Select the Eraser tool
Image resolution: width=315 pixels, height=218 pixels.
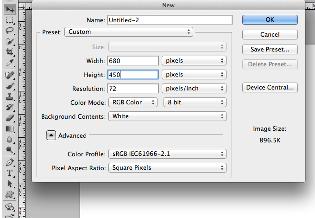(x=10, y=118)
